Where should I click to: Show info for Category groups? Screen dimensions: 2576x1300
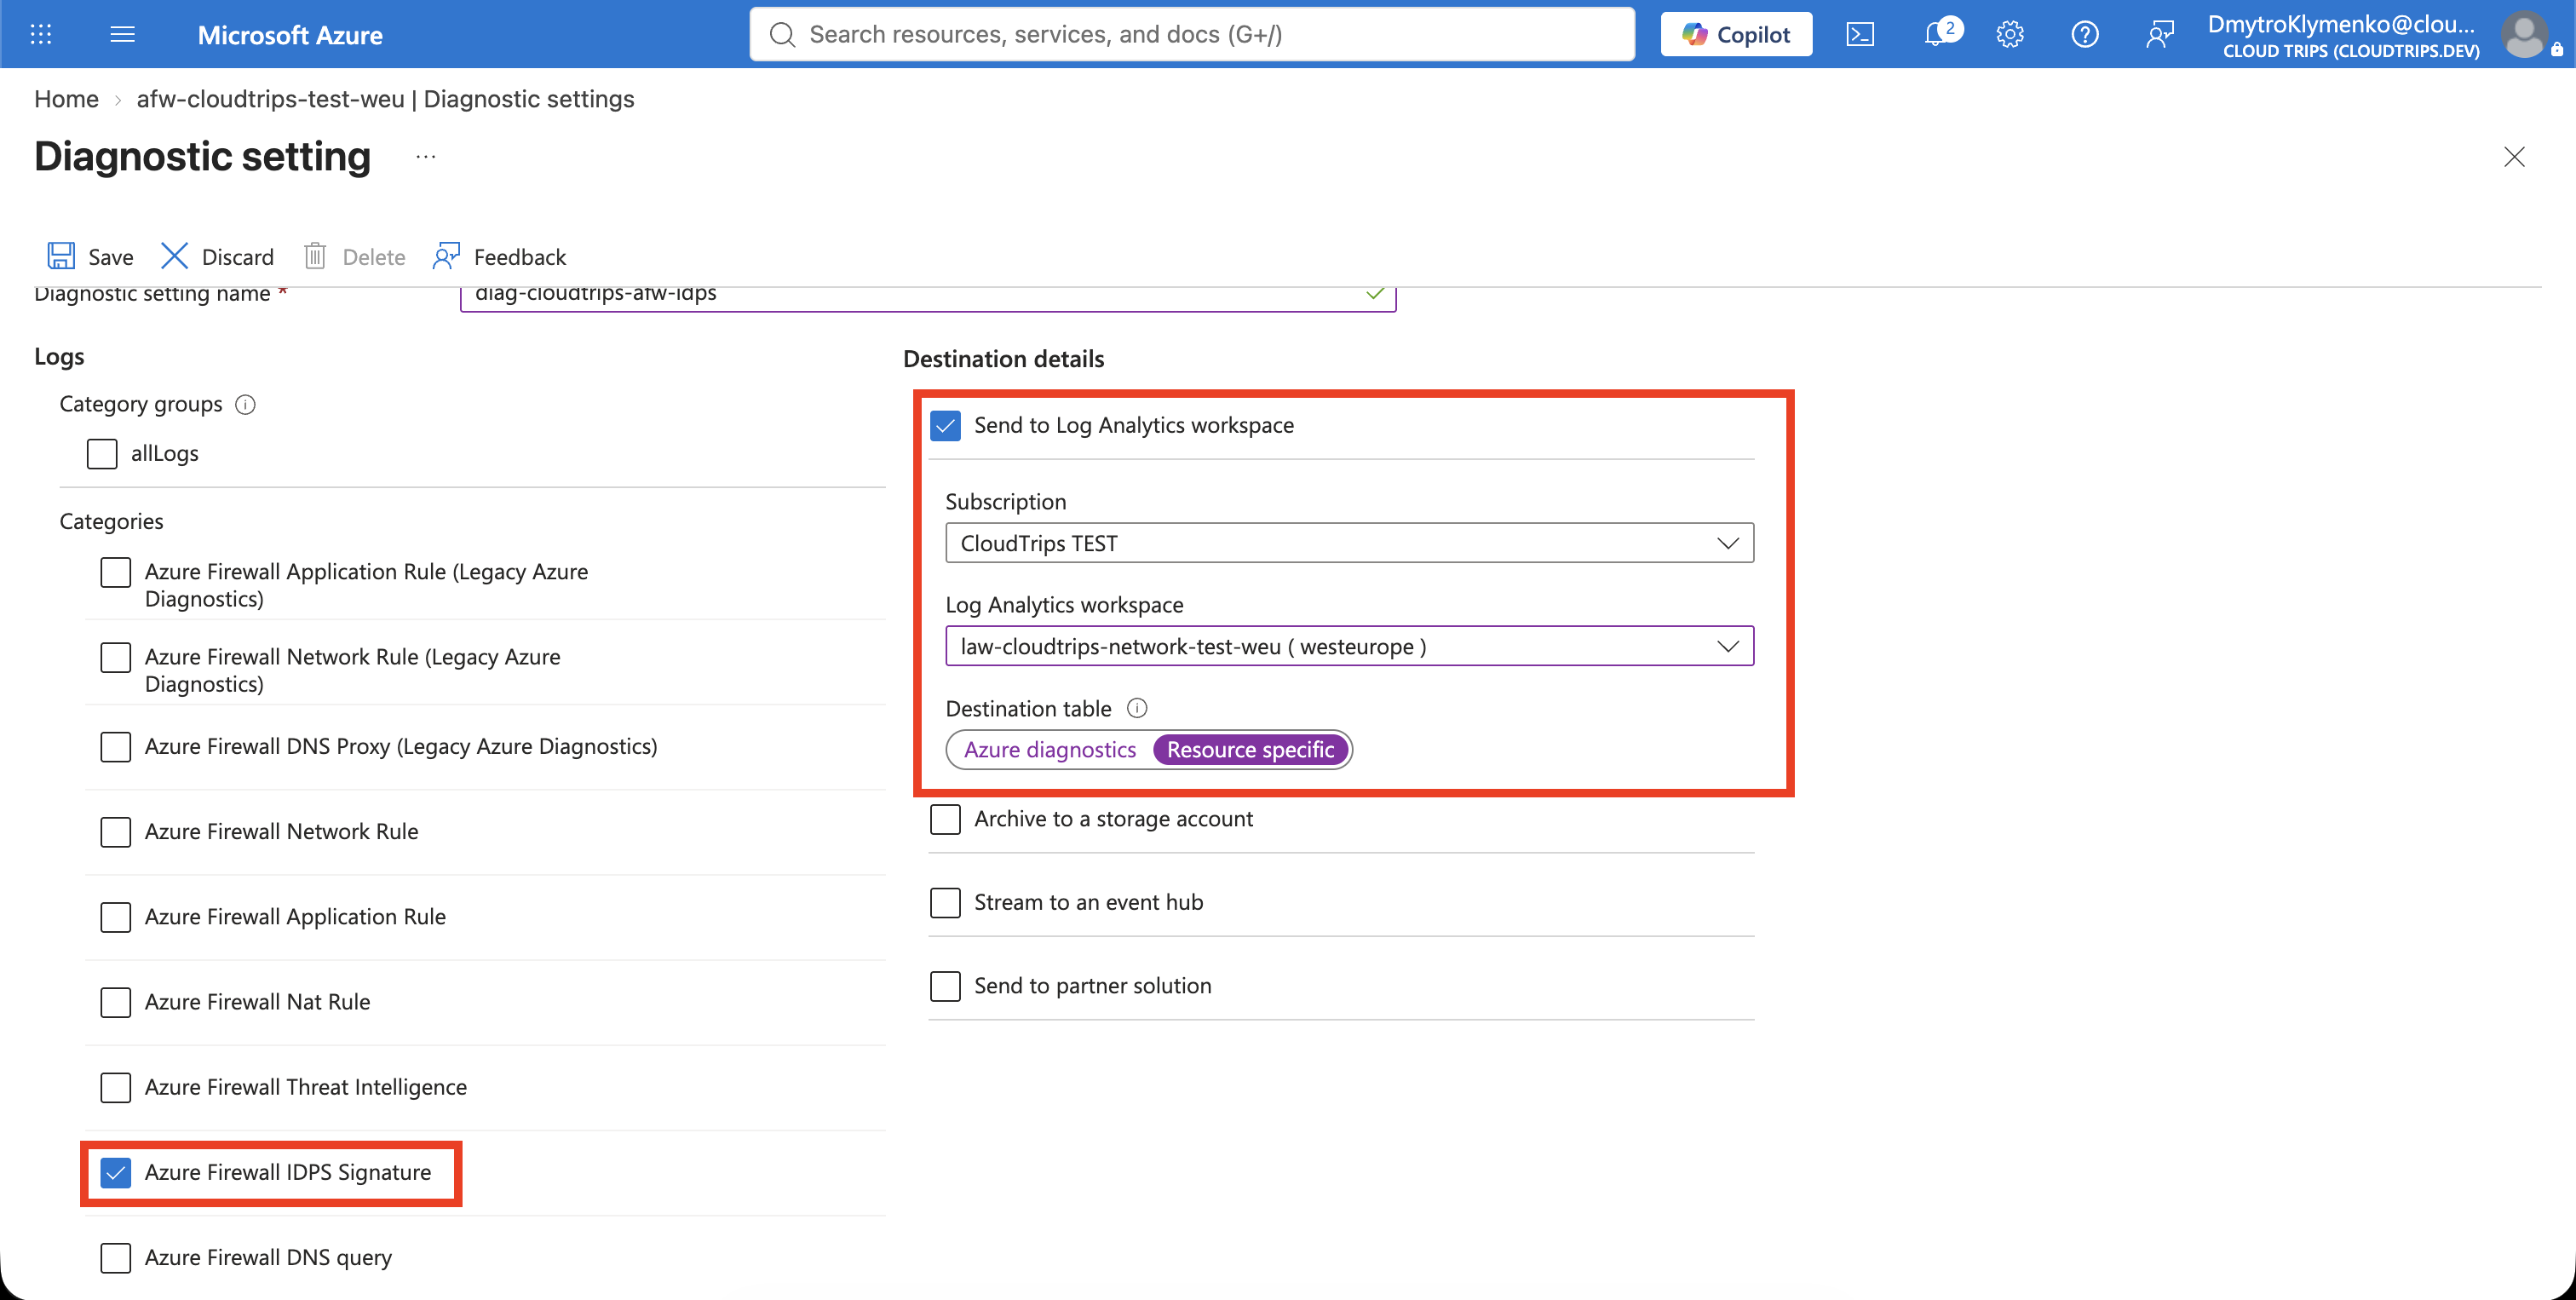point(245,404)
